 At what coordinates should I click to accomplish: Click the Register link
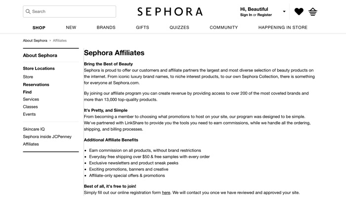[264, 15]
